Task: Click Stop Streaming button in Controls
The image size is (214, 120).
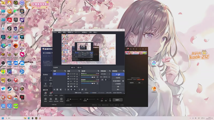Action: 118,74
